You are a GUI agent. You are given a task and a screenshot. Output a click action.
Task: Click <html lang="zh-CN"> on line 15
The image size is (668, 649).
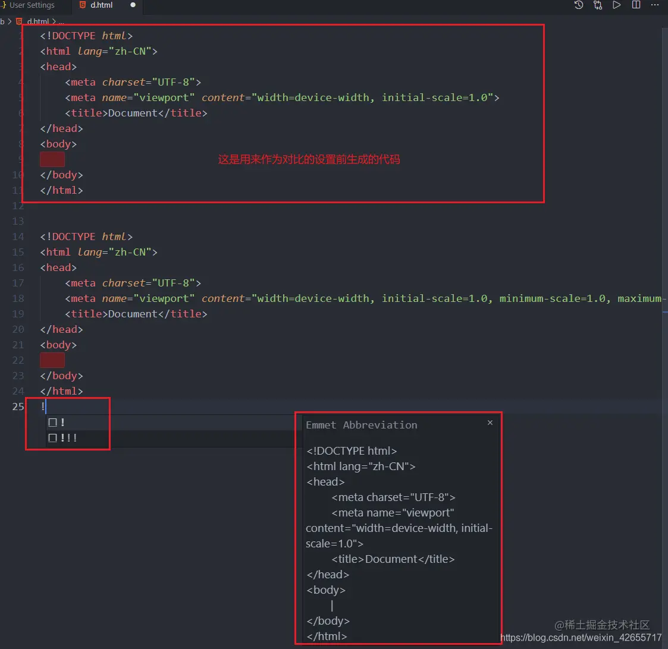click(98, 253)
